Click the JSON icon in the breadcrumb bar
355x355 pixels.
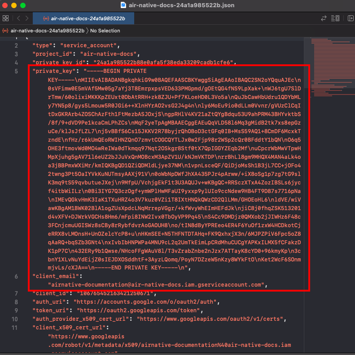(x=5, y=31)
